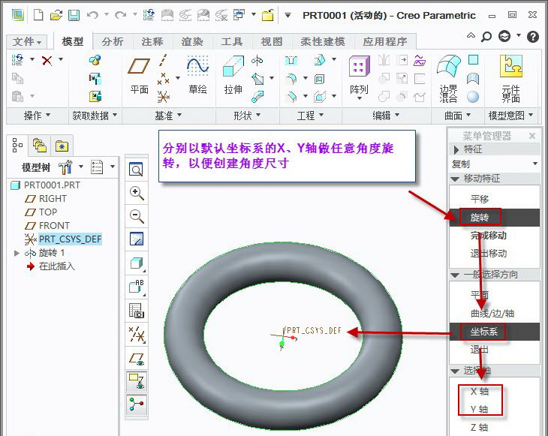This screenshot has height=436, width=548.
Task: Open the 曲面 group dropdown
Action: tap(457, 116)
